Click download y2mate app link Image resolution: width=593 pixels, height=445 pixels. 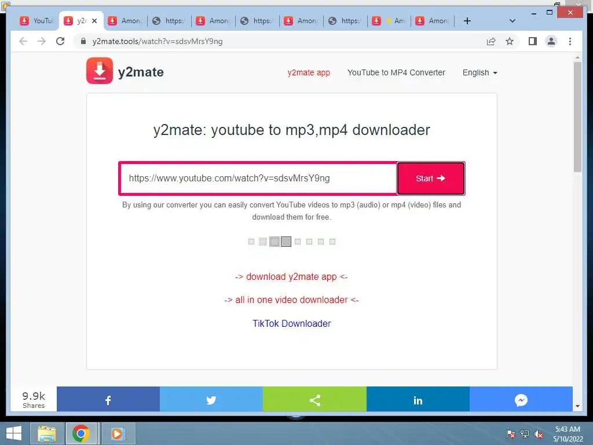tap(291, 276)
